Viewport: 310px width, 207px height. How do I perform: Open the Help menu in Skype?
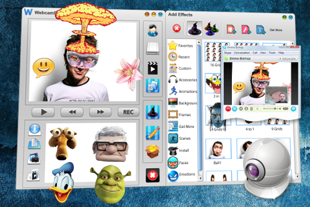[x=281, y=53]
